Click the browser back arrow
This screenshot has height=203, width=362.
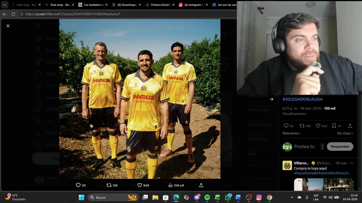coord(5,14)
